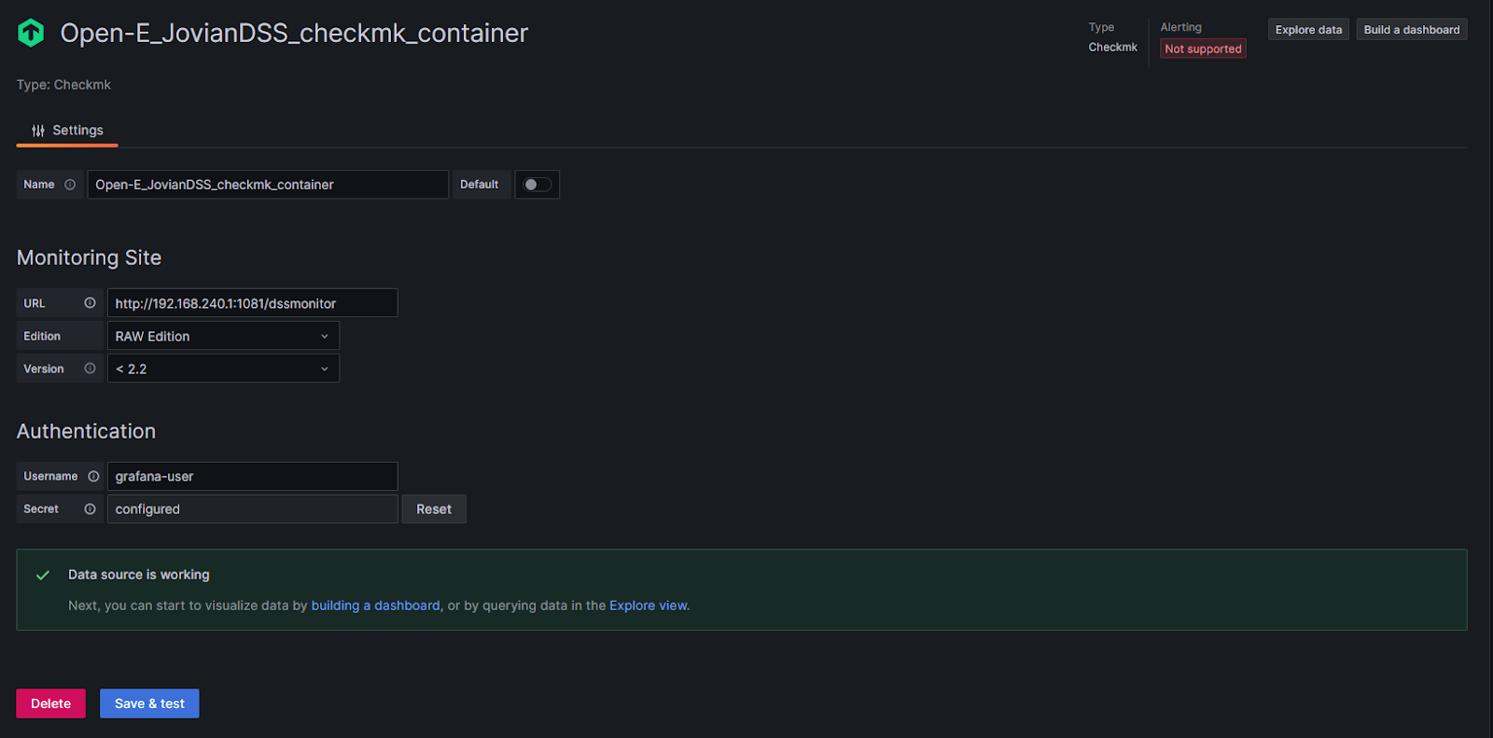Click the Save & test button
Viewport: 1493px width, 738px height.
tap(149, 703)
